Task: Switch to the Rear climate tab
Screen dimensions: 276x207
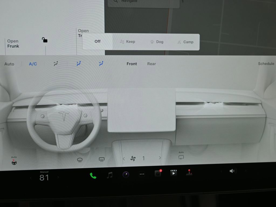Action: 151,64
